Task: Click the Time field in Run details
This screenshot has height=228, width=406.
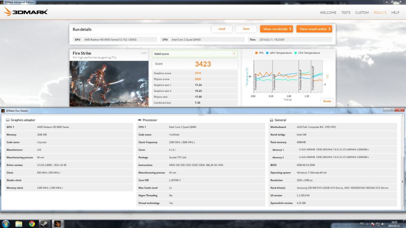Action: (x=290, y=40)
